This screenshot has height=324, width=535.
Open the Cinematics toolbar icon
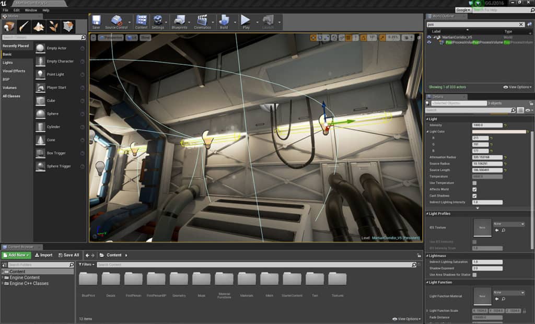point(202,22)
